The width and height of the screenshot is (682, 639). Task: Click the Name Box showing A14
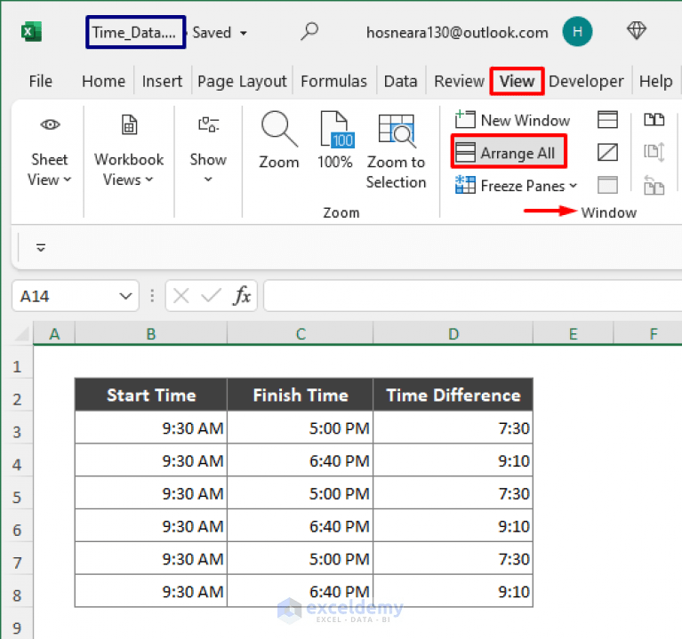pyautogui.click(x=65, y=297)
